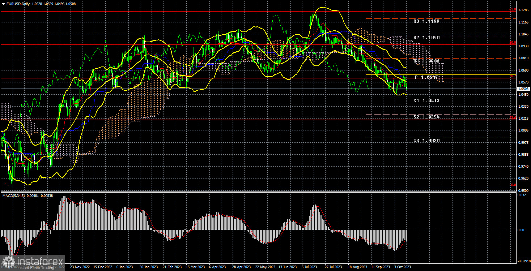Click the 1.0690 price scale value
Viewport: 531px width, 271px height.
coord(523,70)
